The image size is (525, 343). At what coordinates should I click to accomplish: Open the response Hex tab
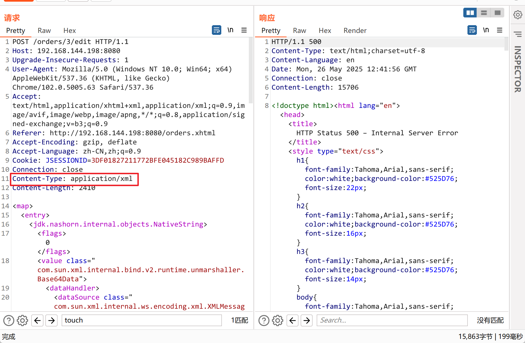point(325,30)
